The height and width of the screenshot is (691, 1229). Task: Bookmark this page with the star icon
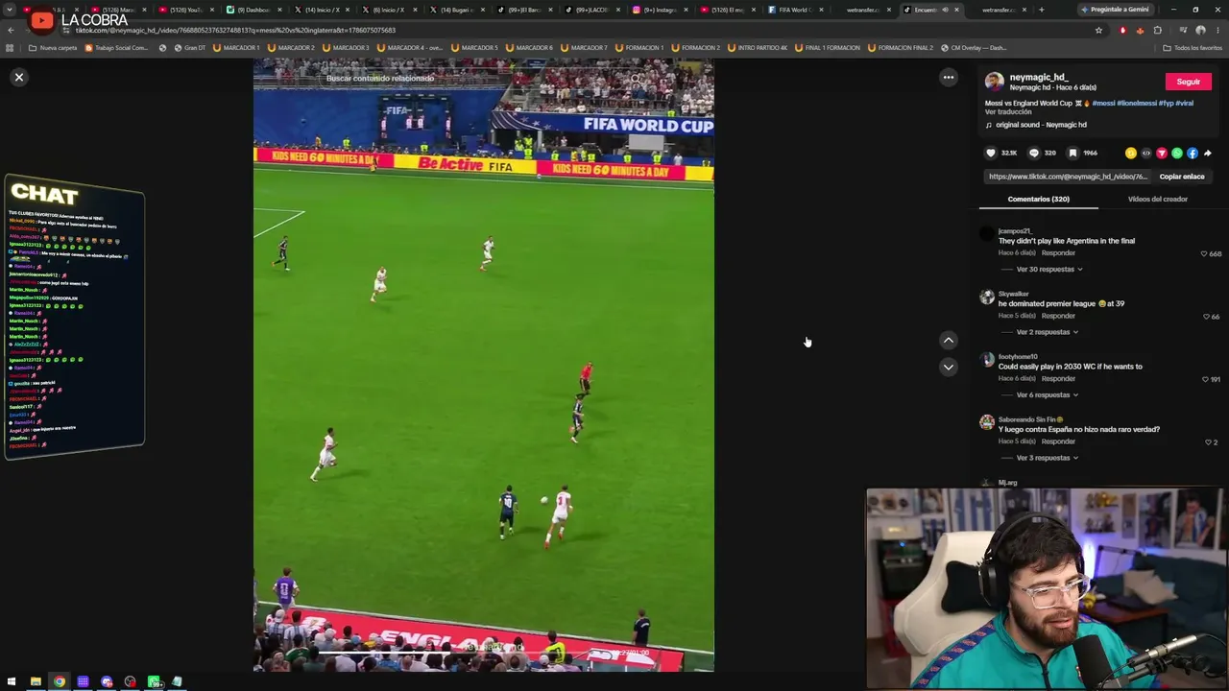(x=1098, y=30)
